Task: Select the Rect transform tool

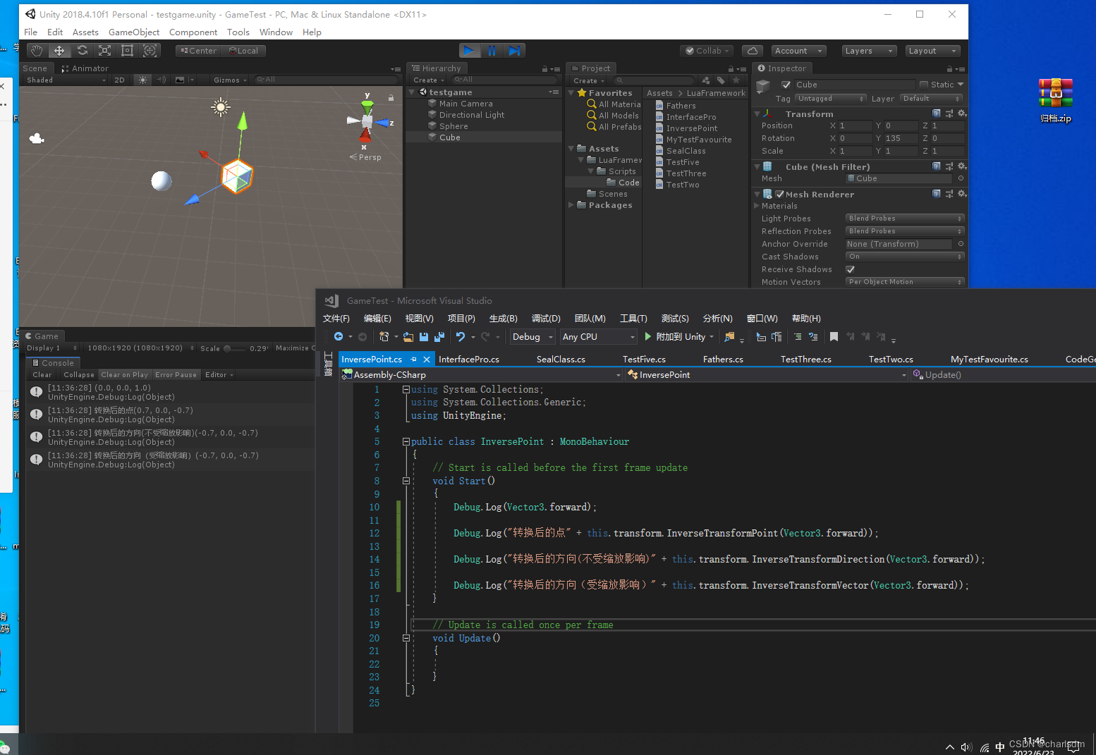Action: tap(127, 50)
